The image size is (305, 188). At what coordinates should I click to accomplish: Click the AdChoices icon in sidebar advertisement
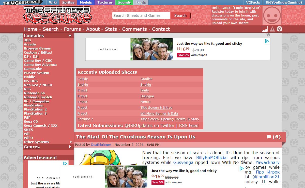point(65,163)
